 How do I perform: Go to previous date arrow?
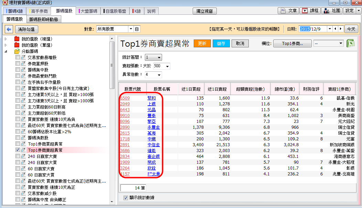point(335,29)
